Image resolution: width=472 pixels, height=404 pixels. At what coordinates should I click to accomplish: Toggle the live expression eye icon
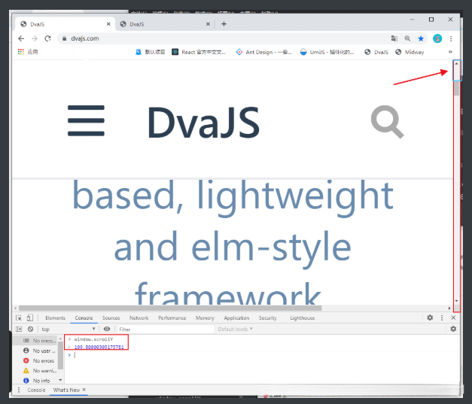[107, 329]
